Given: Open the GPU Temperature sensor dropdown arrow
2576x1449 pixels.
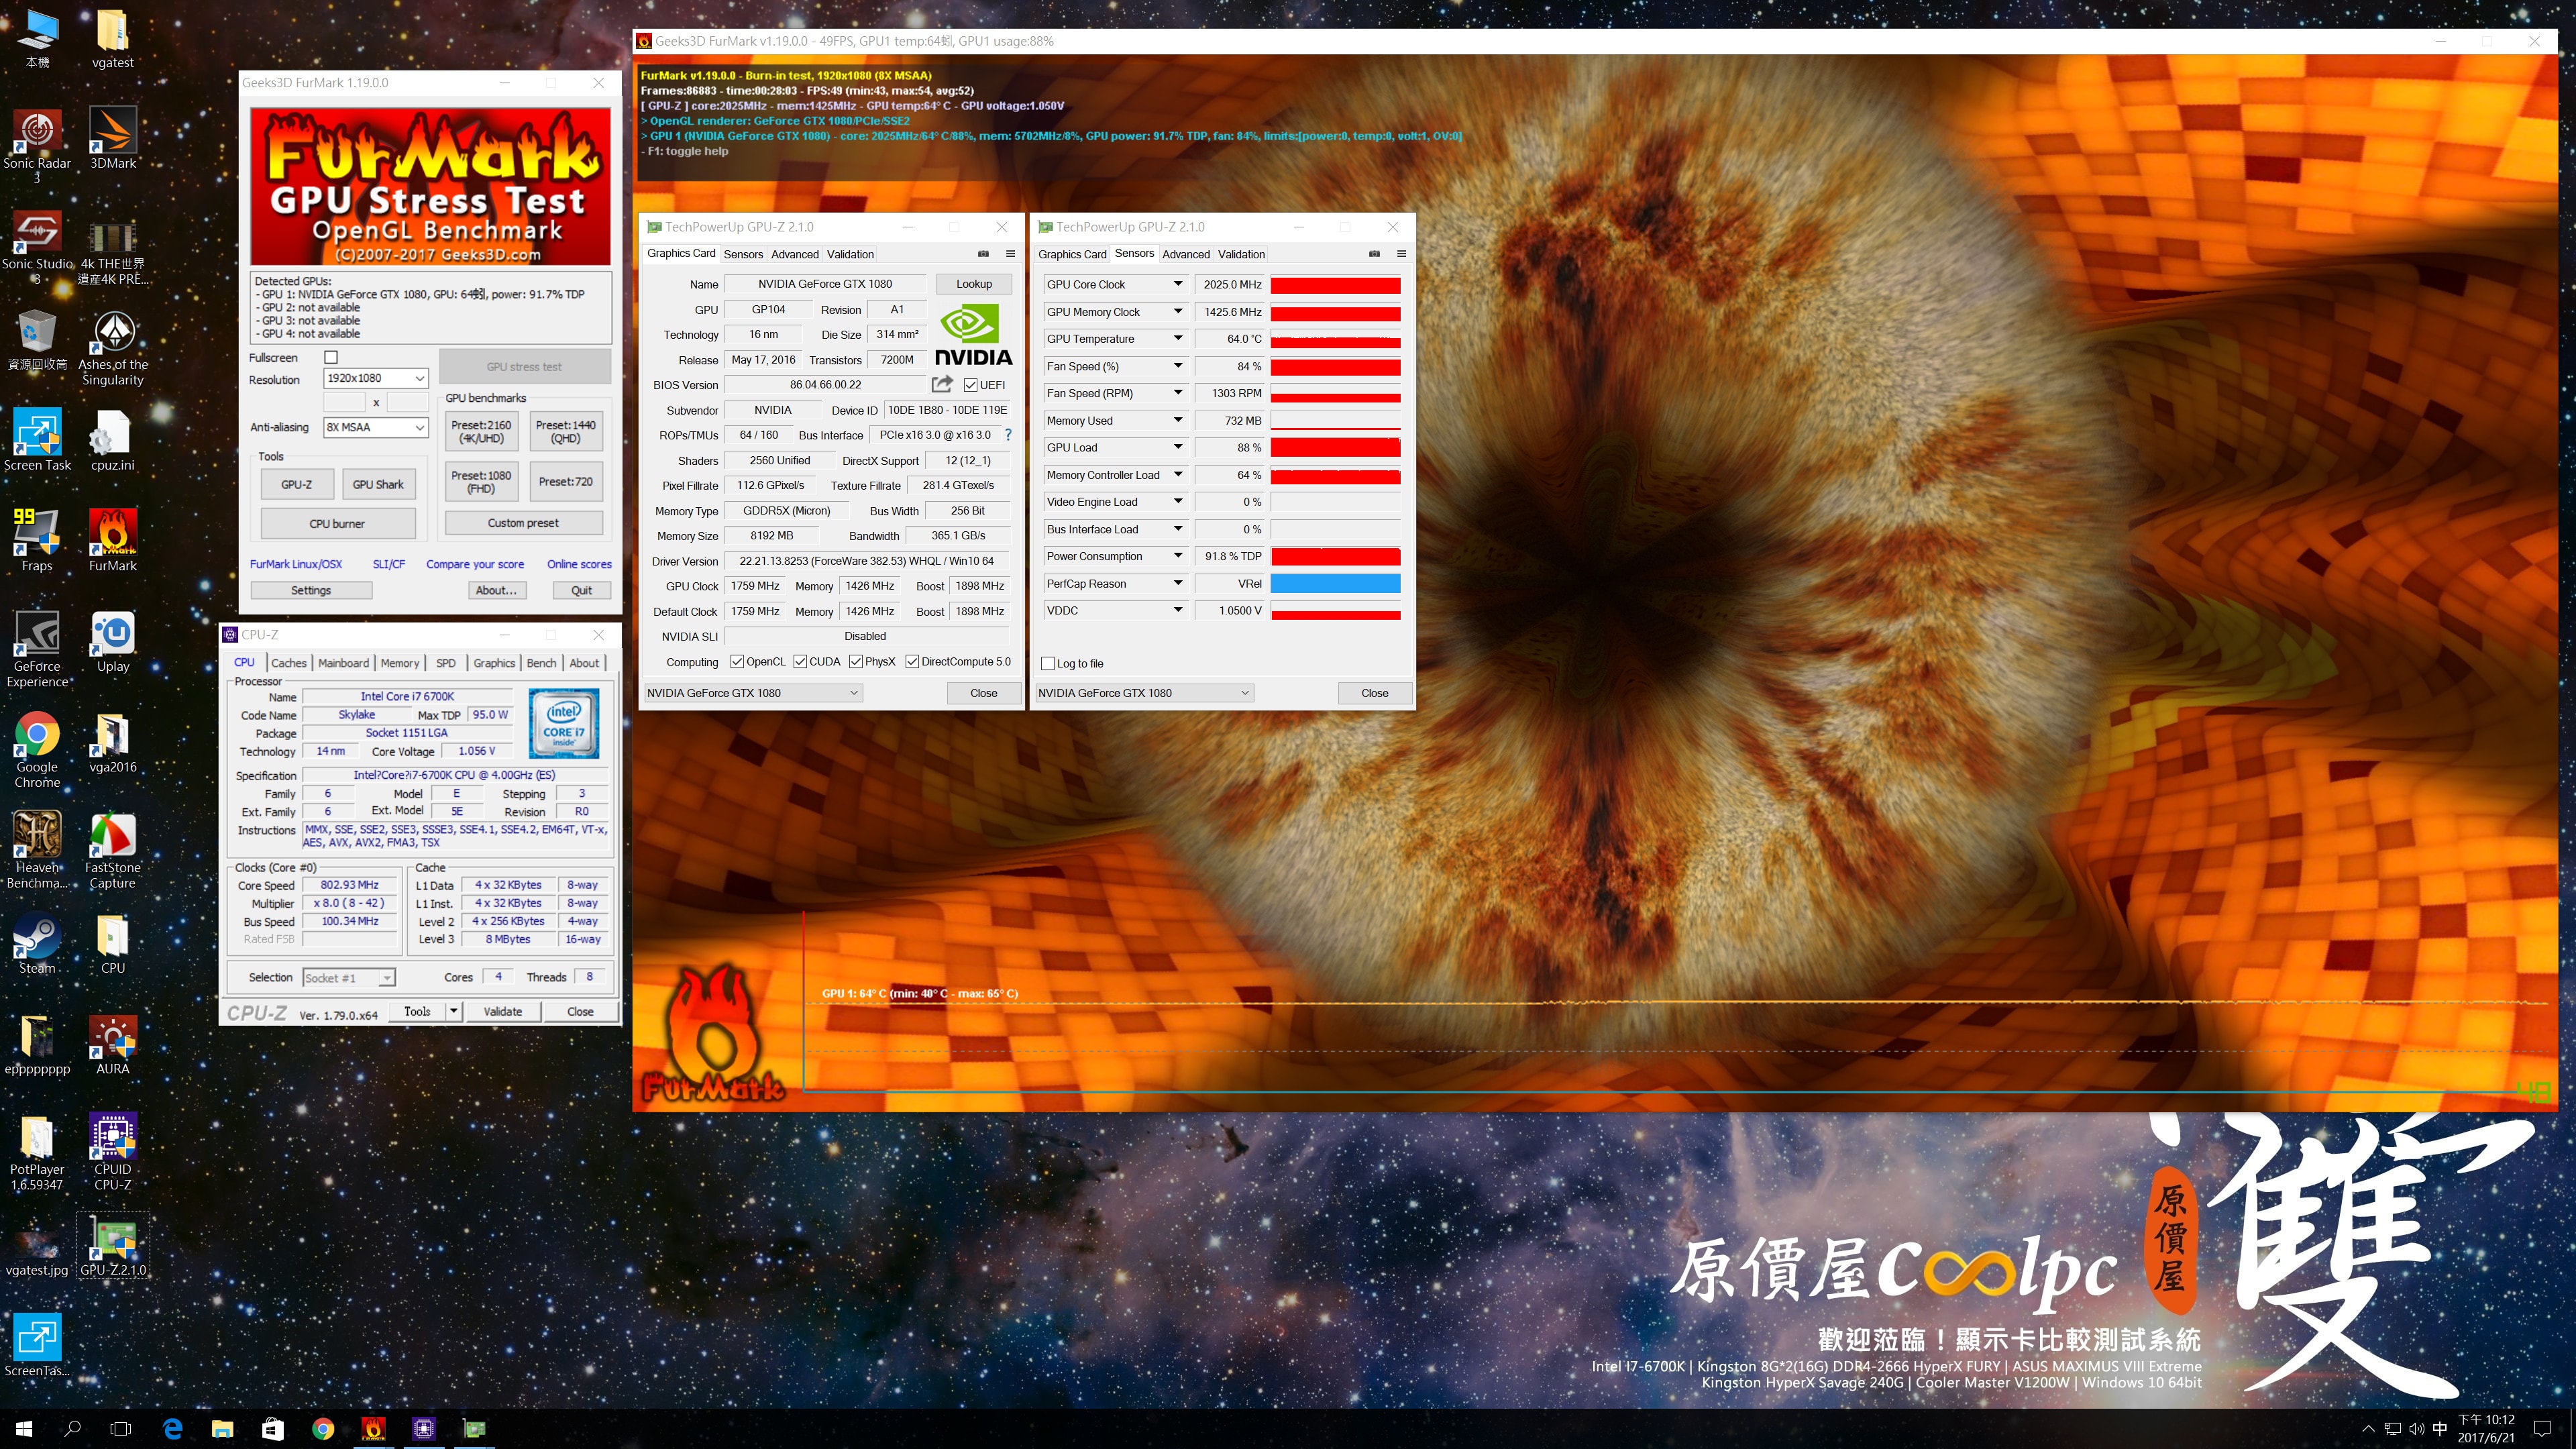Looking at the screenshot, I should point(1178,338).
